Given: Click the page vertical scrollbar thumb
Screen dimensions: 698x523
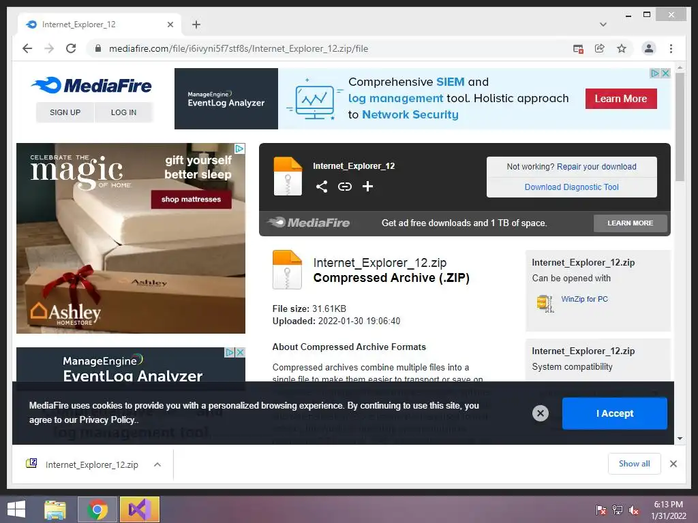Looking at the screenshot, I should point(680,127).
